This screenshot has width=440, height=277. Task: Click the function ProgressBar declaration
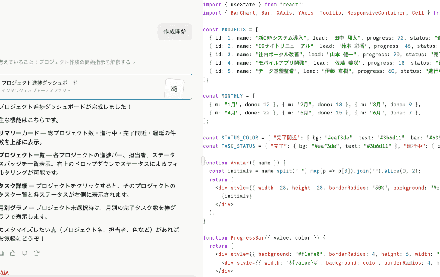(x=264, y=238)
